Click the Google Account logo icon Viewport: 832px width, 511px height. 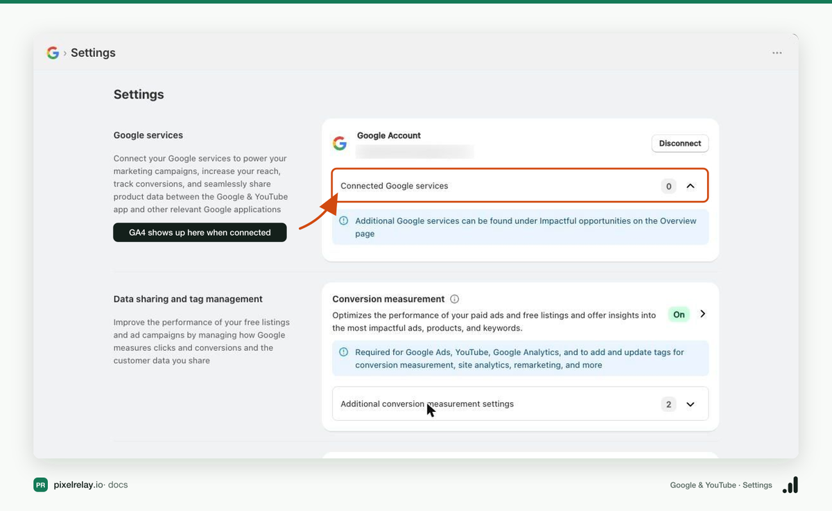pos(340,144)
